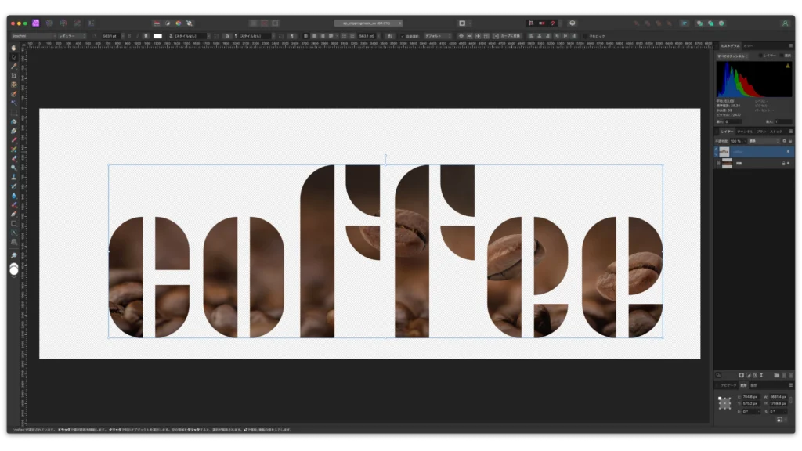Click the カーブに変換 button
Screen dimensions: 802x451
pyautogui.click(x=511, y=36)
